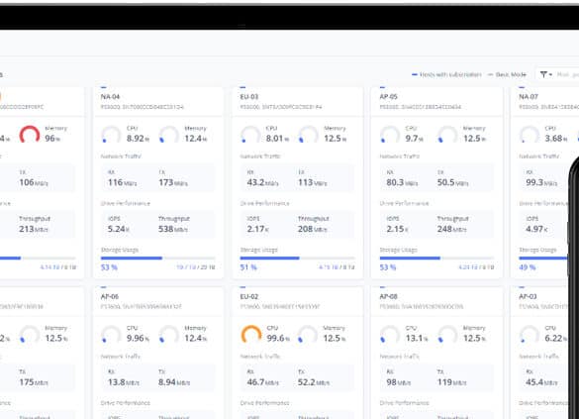Open the AP-08 host title
This screenshot has width=579, height=419.
pos(388,296)
